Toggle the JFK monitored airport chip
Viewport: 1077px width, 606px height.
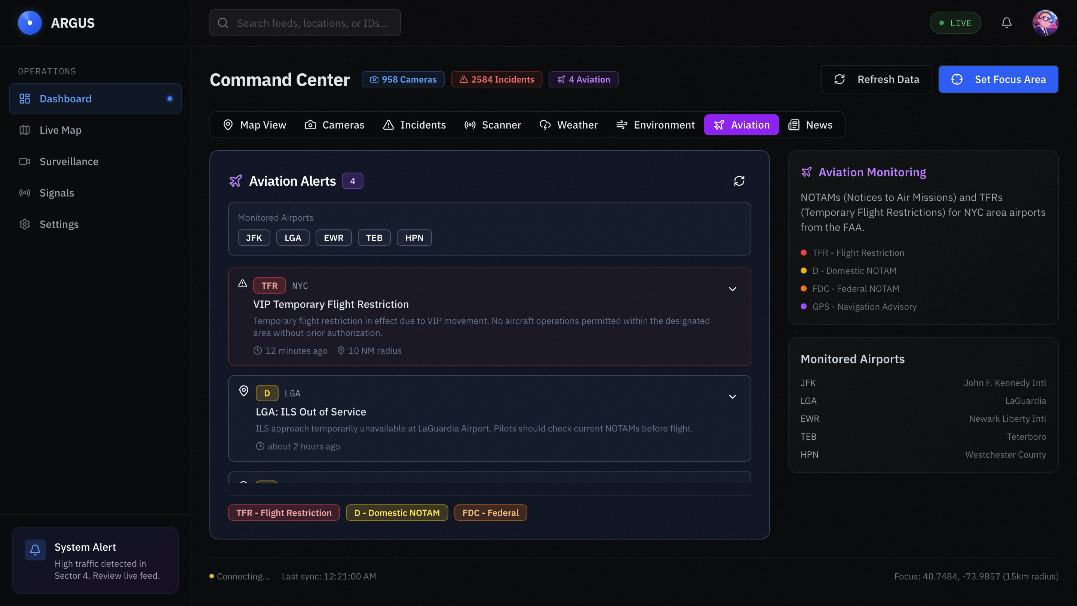point(254,238)
